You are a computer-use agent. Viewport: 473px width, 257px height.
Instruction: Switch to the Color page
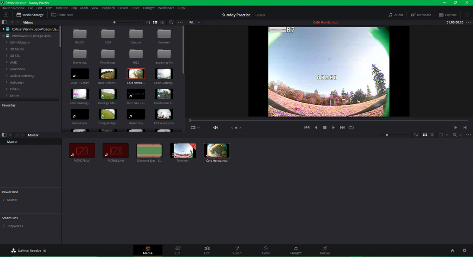click(x=266, y=251)
